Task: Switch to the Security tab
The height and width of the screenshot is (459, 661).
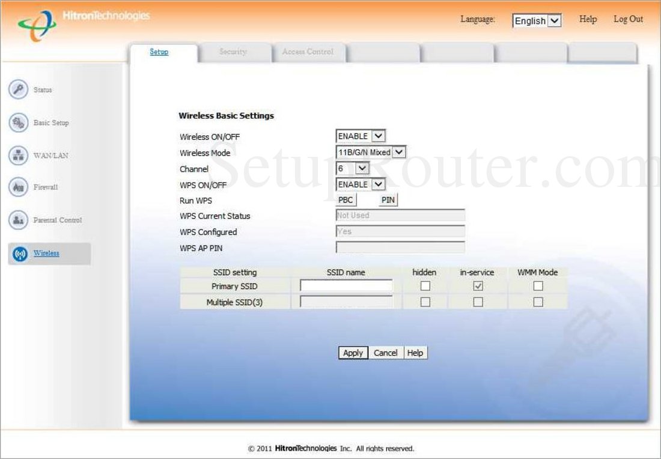Action: tap(233, 52)
